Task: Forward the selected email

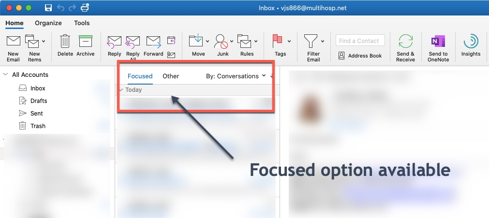Action: [x=153, y=46]
